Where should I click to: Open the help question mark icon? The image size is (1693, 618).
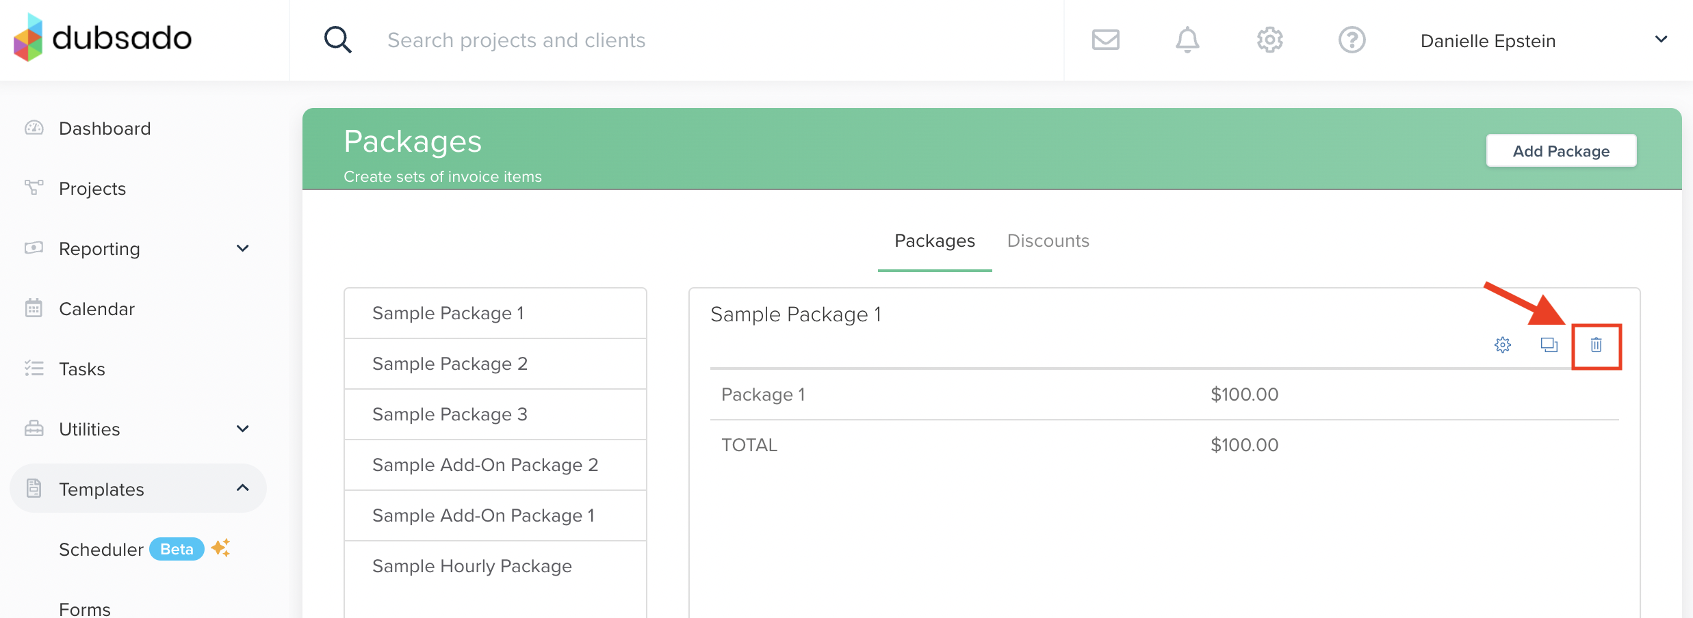tap(1352, 40)
